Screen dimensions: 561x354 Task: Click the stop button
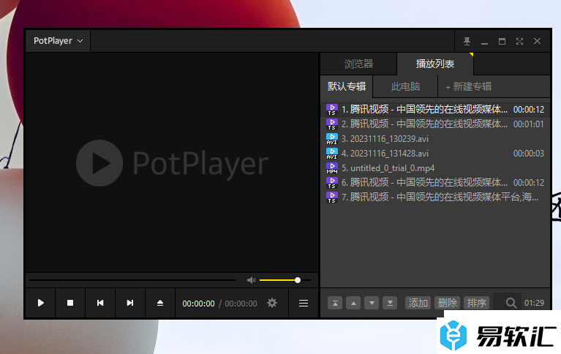(x=70, y=304)
